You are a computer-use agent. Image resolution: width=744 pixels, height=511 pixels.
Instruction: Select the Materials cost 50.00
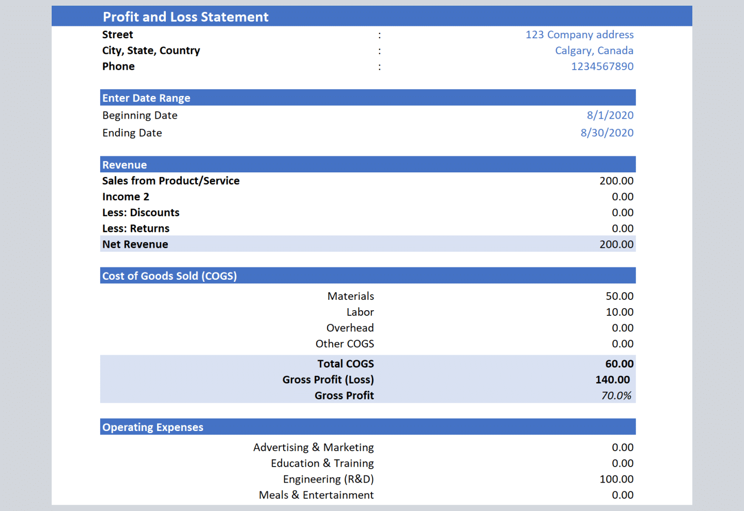[619, 296]
